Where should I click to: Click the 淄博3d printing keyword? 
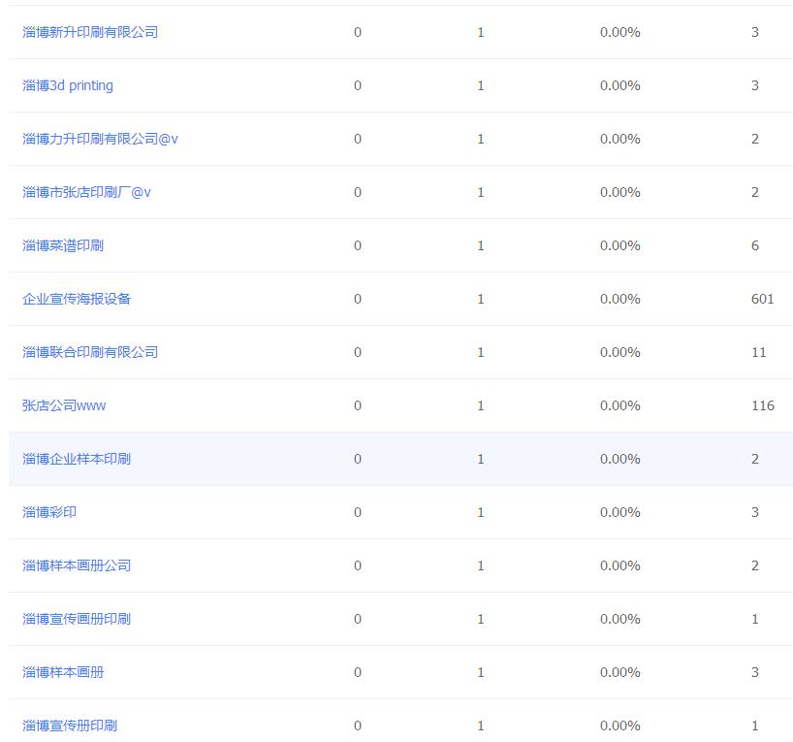[x=68, y=85]
